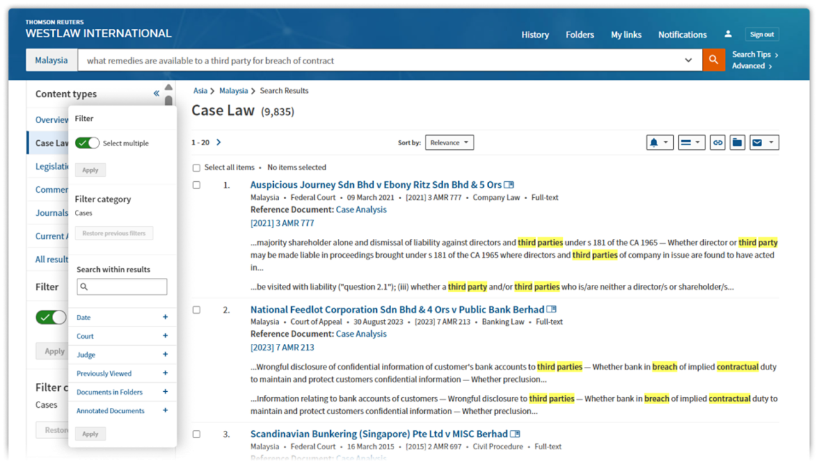Open the alert bell menu
This screenshot has height=461, width=819.
tap(660, 143)
